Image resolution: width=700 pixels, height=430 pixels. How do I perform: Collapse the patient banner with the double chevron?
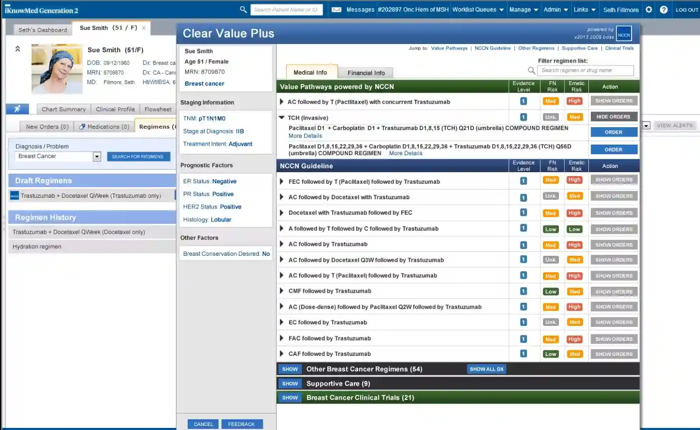click(x=17, y=49)
